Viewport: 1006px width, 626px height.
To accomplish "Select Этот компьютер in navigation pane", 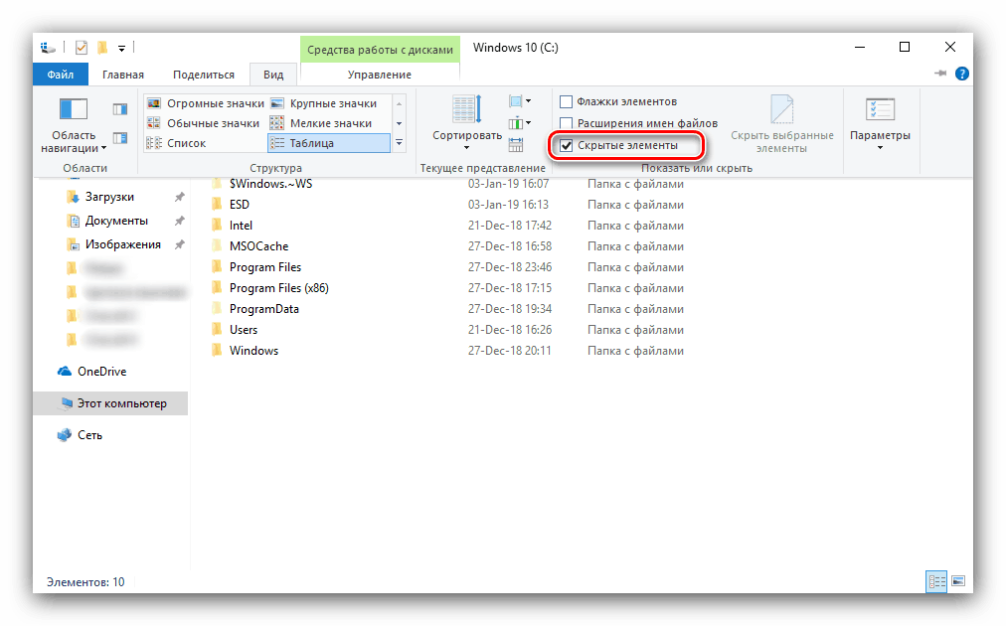I will [x=110, y=403].
